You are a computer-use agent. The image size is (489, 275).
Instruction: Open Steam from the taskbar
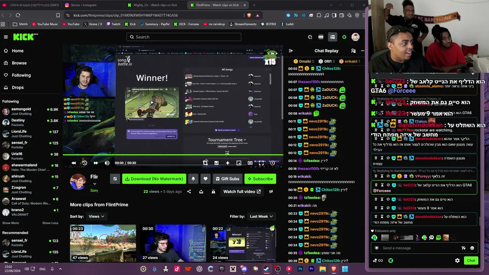click(x=266, y=269)
